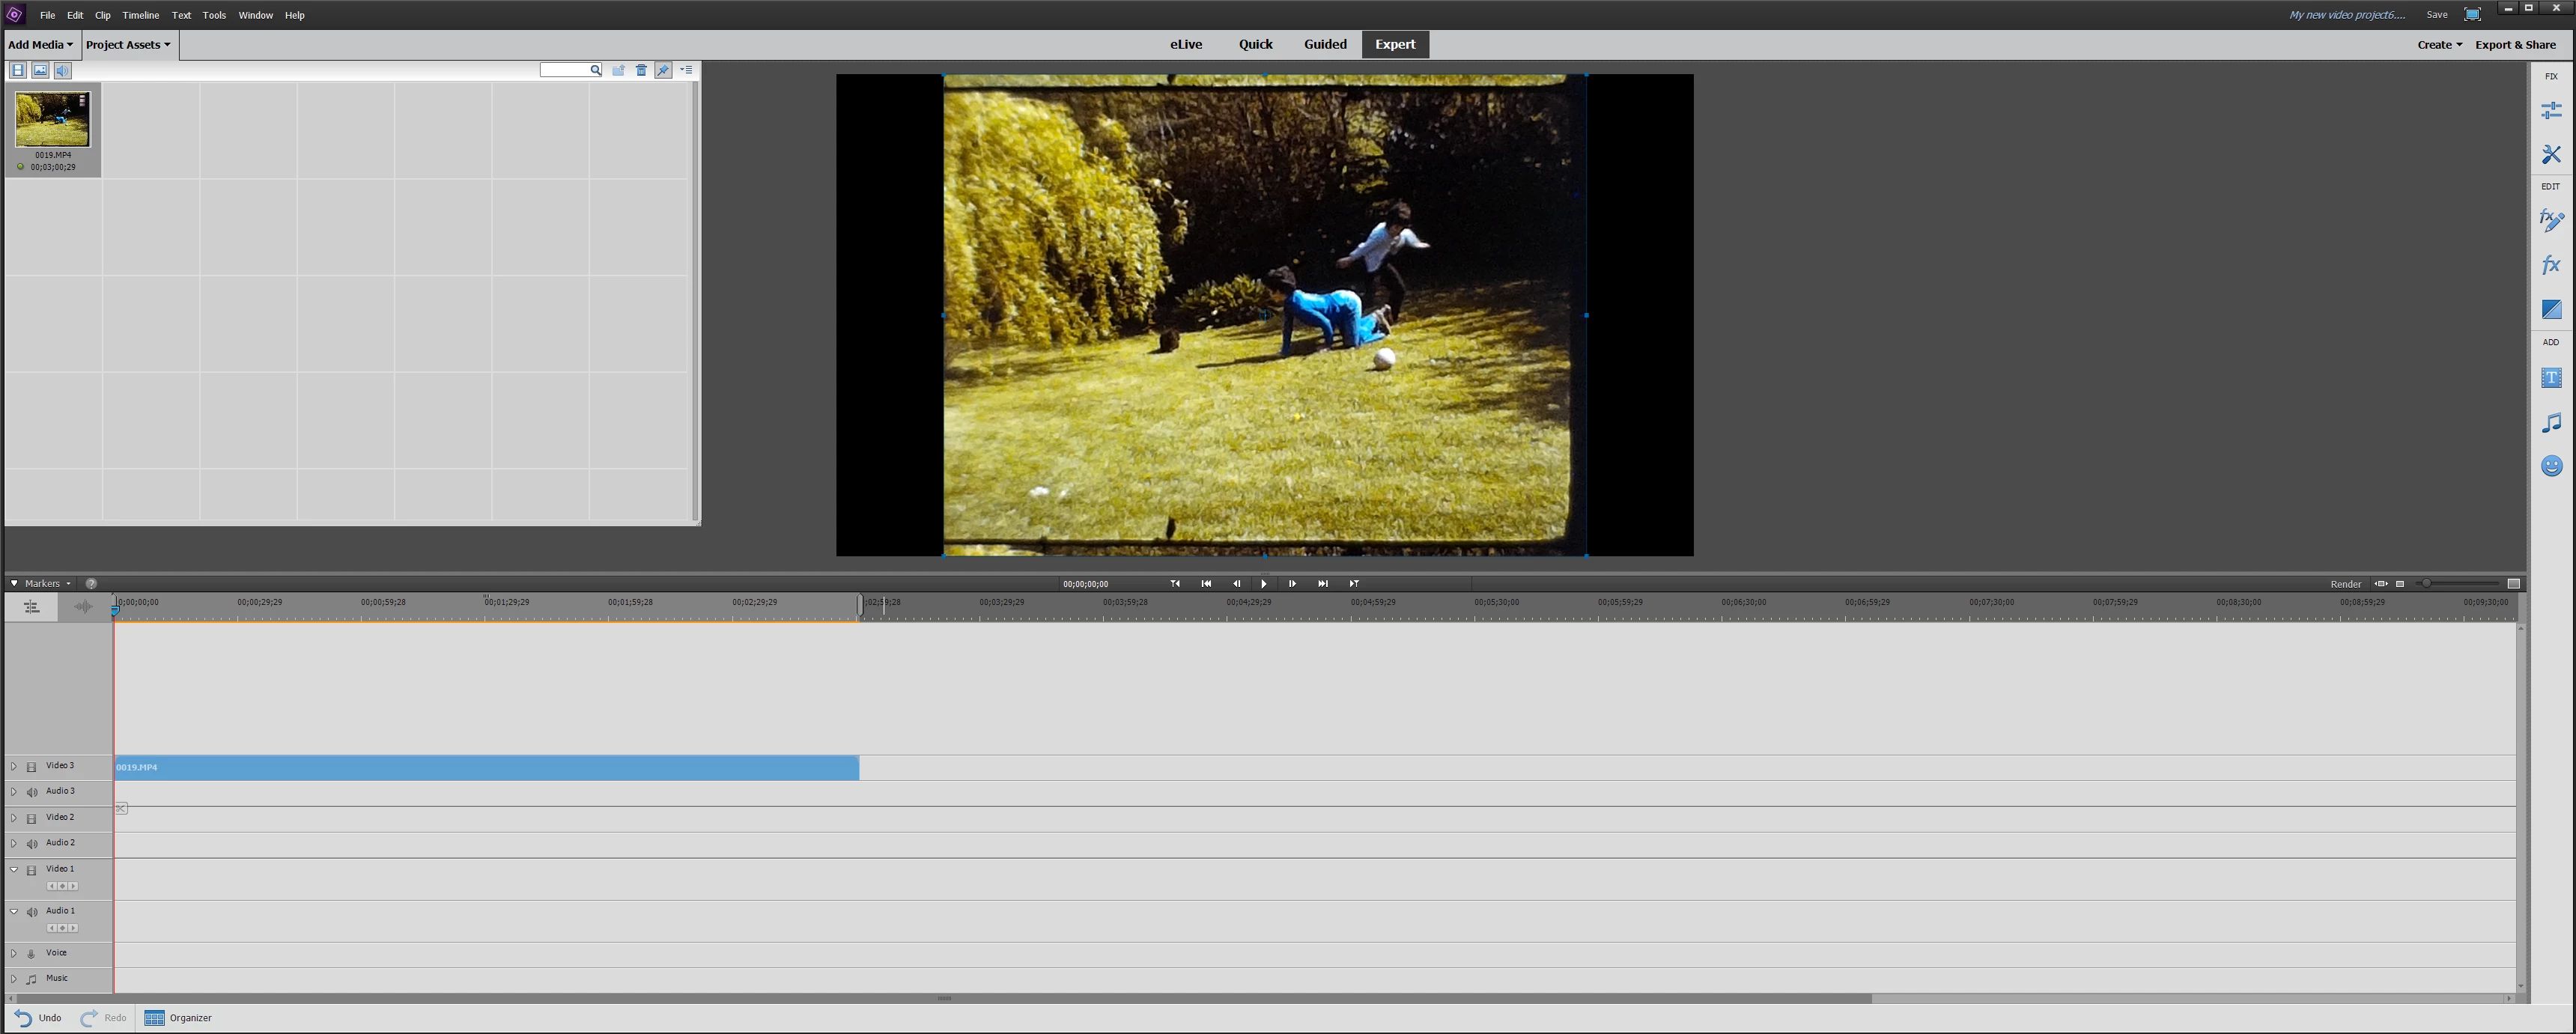Open the Timeline menu
This screenshot has height=1034, width=2576.
pyautogui.click(x=140, y=15)
